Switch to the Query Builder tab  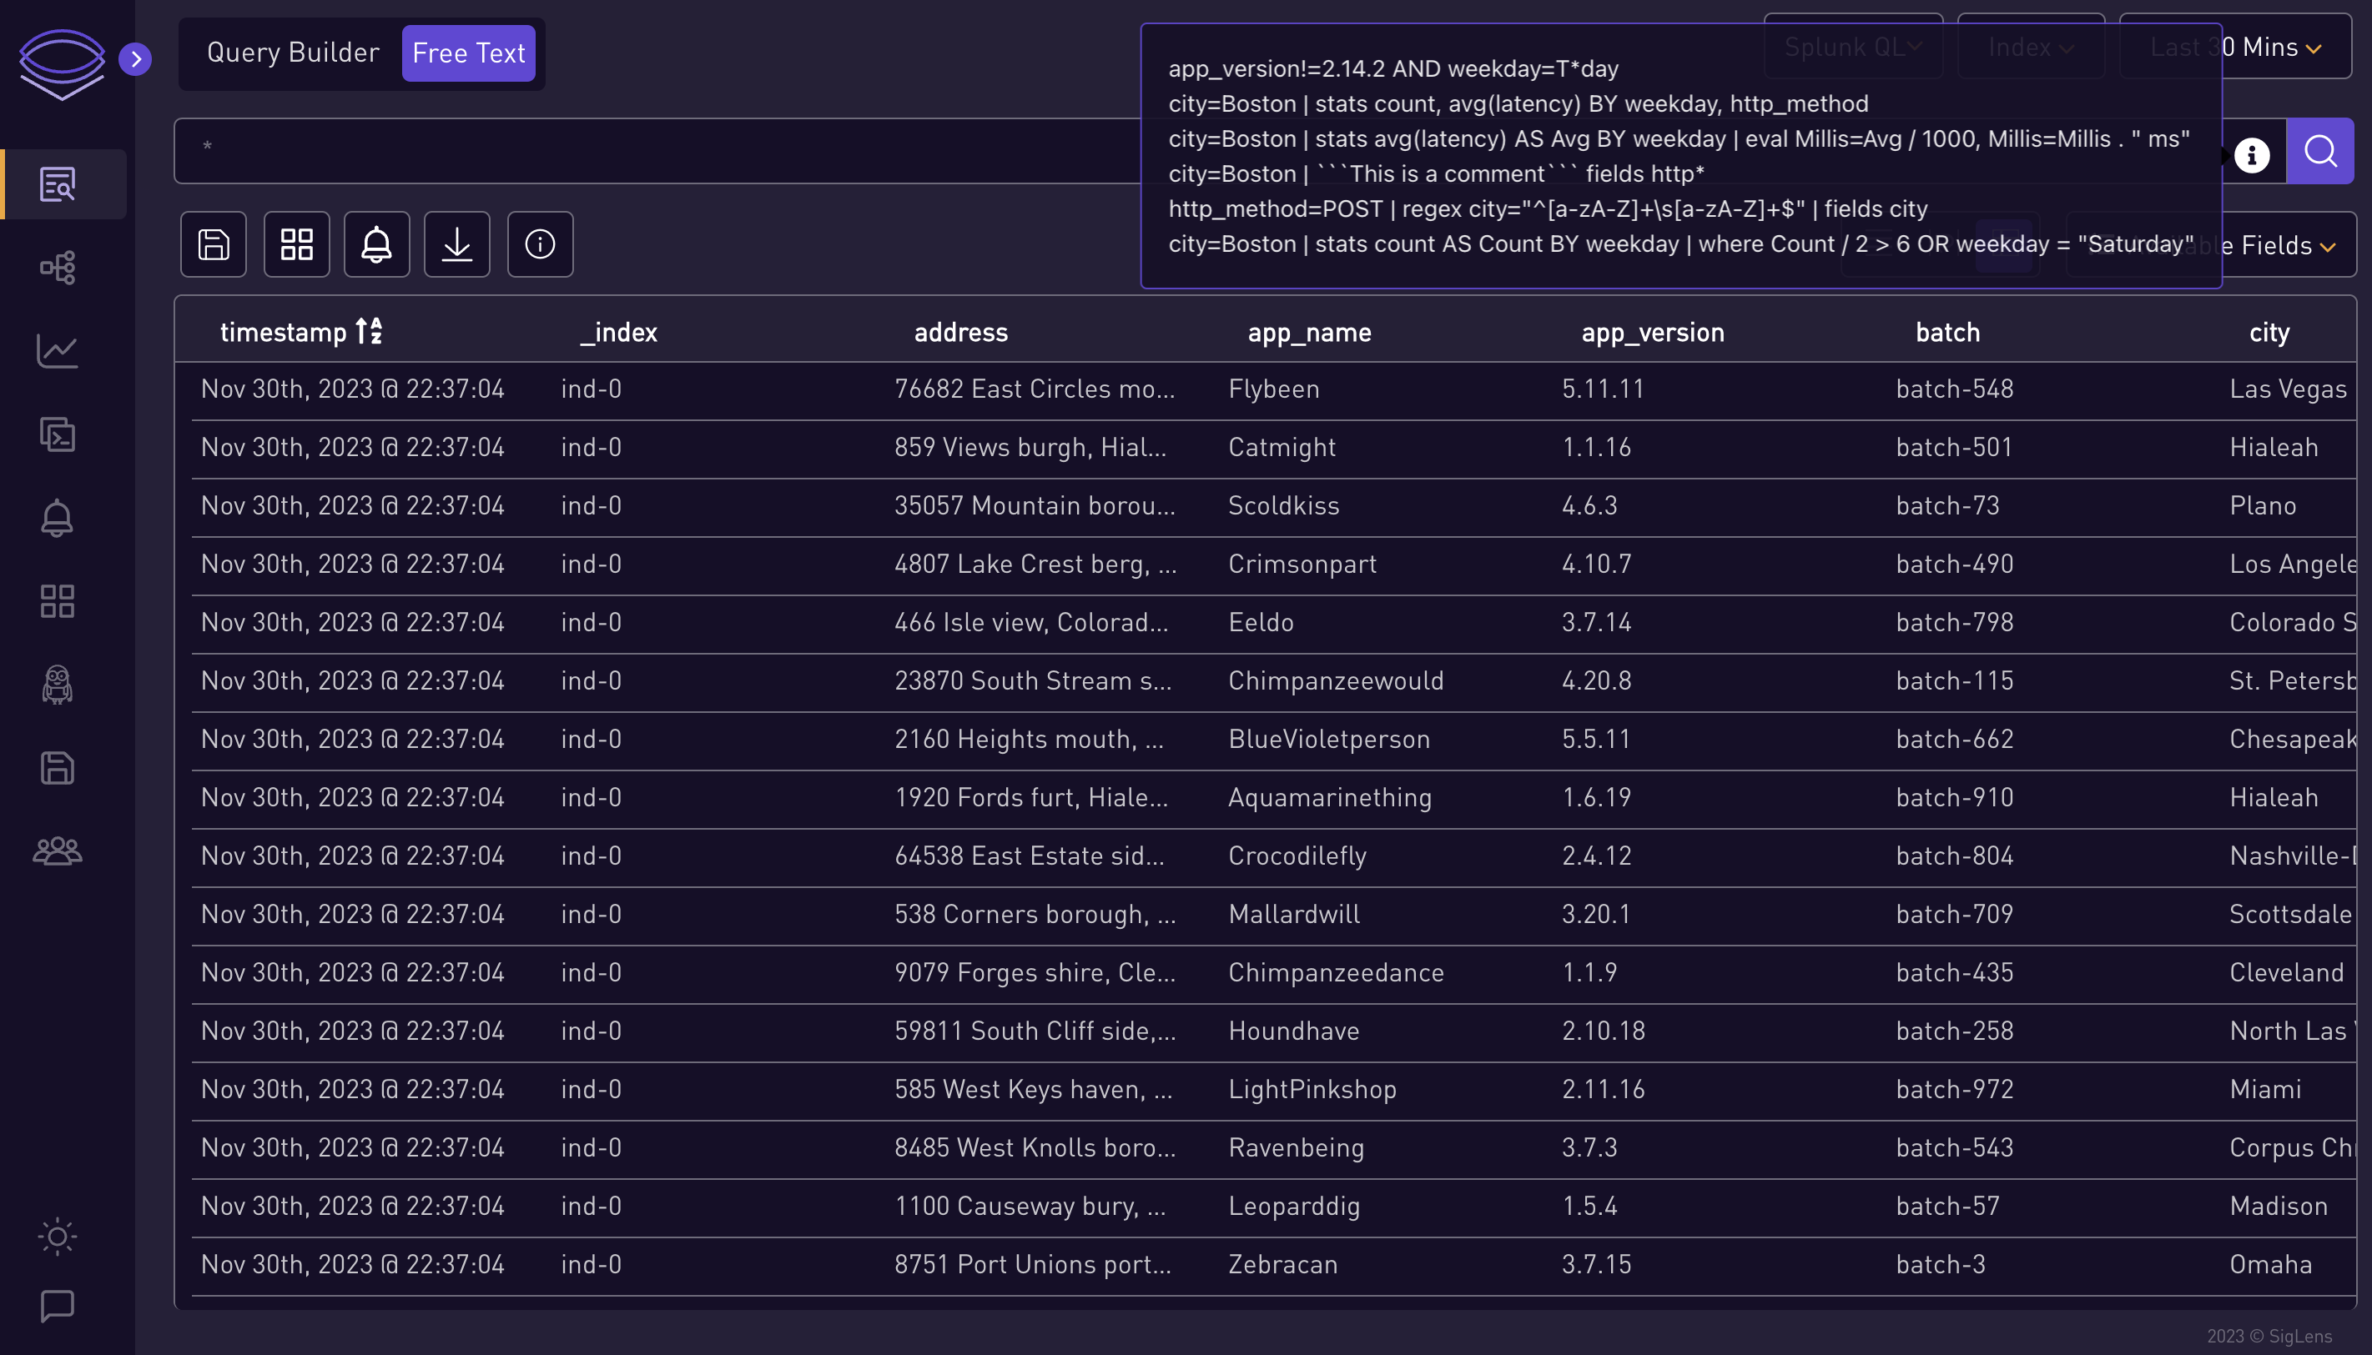point(293,53)
